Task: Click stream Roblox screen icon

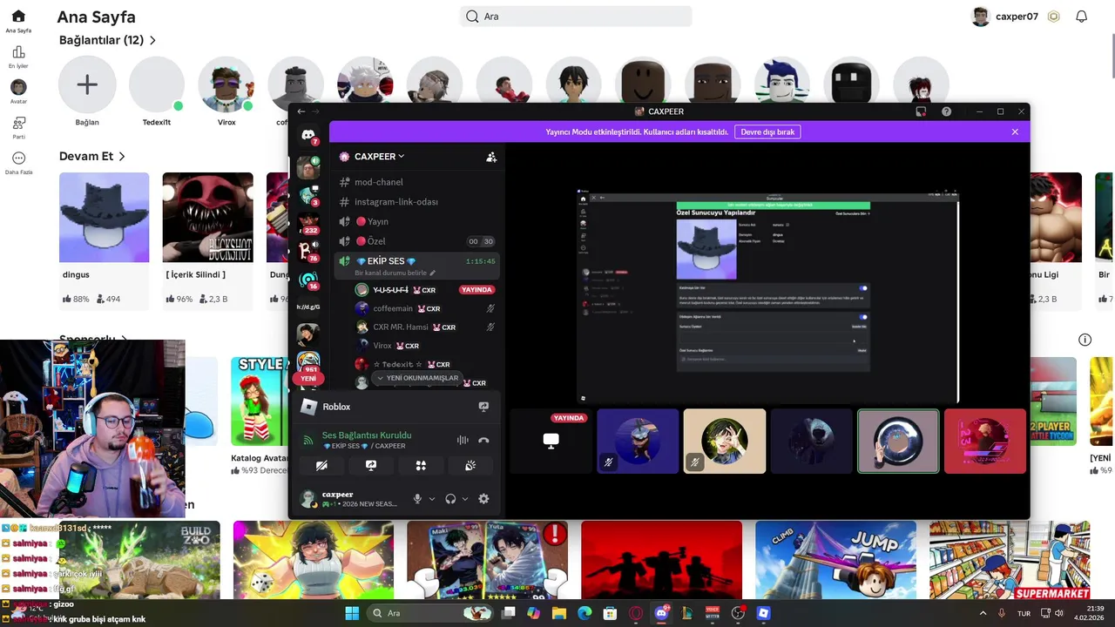Action: [x=483, y=407]
